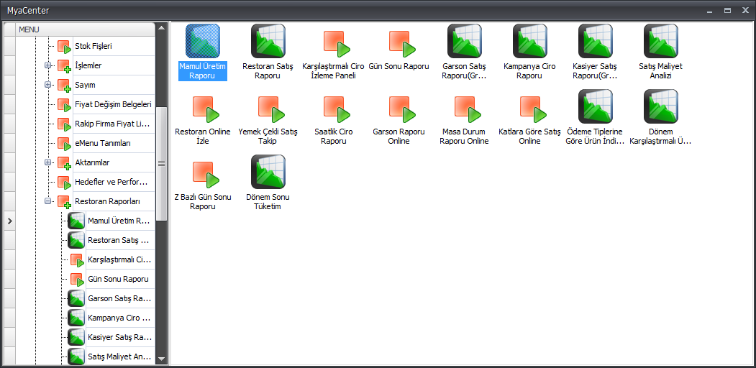Expand the İşlemler tree node
This screenshot has height=368, width=756.
click(x=47, y=65)
